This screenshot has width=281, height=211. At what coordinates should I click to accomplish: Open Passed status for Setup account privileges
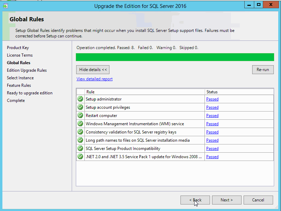click(x=212, y=107)
